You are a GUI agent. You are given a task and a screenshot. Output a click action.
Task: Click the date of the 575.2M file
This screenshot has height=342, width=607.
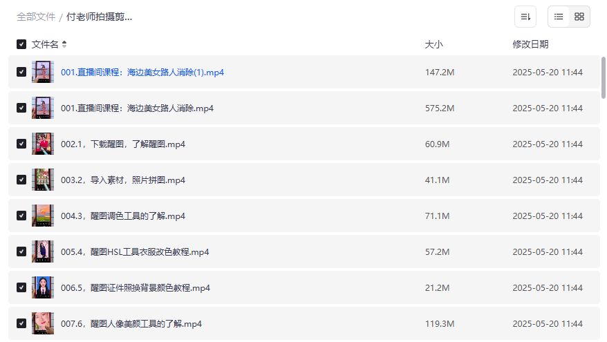click(548, 108)
